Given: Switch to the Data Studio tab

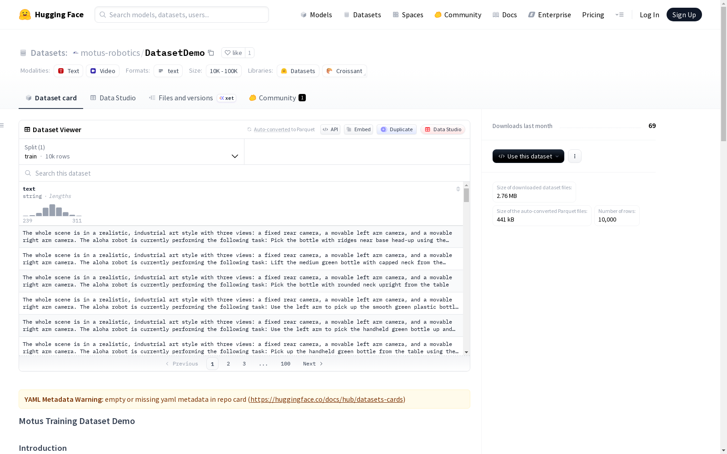Looking at the screenshot, I should (113, 98).
